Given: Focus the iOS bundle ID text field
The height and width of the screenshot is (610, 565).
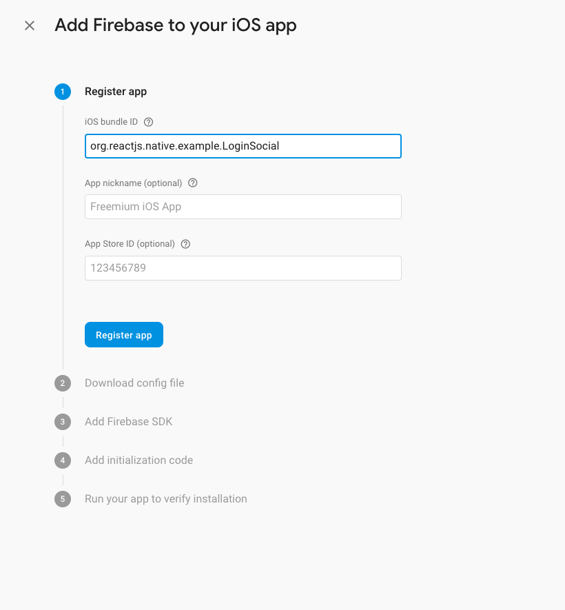Looking at the screenshot, I should click(x=243, y=146).
